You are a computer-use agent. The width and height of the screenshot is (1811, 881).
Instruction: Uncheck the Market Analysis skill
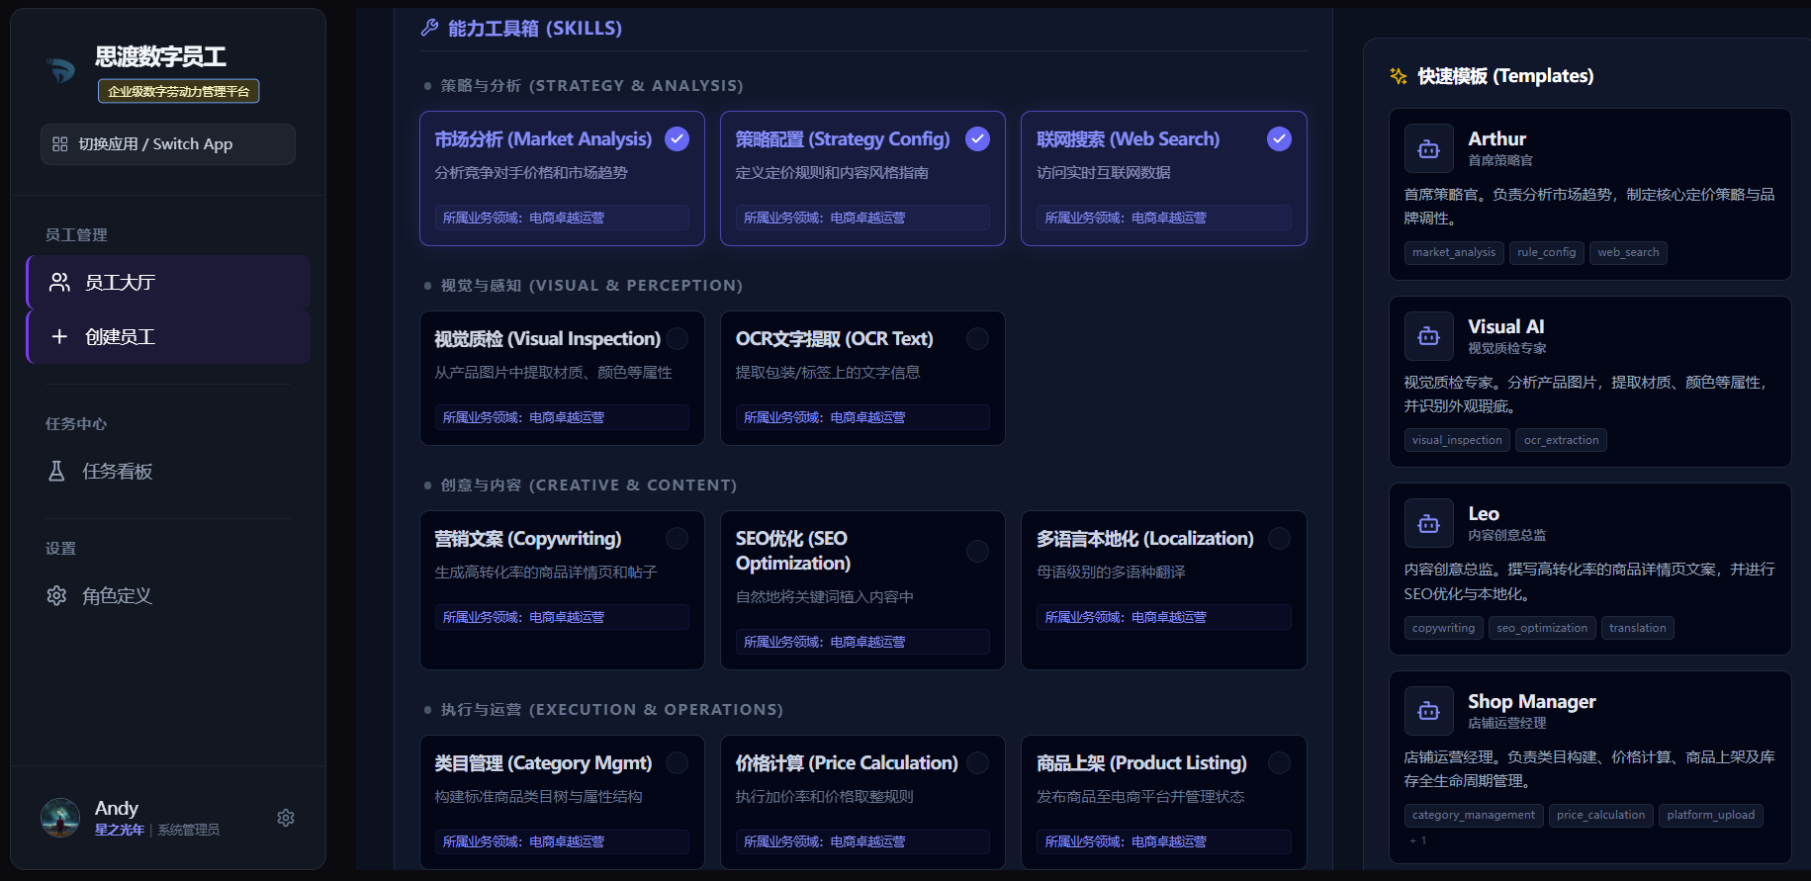(x=677, y=139)
